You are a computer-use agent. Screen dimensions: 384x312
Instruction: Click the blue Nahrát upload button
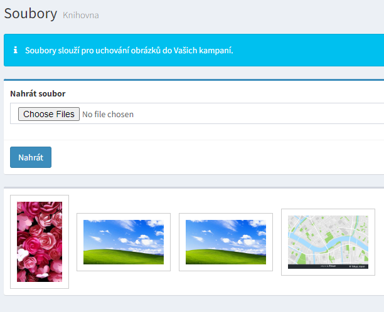click(x=31, y=157)
